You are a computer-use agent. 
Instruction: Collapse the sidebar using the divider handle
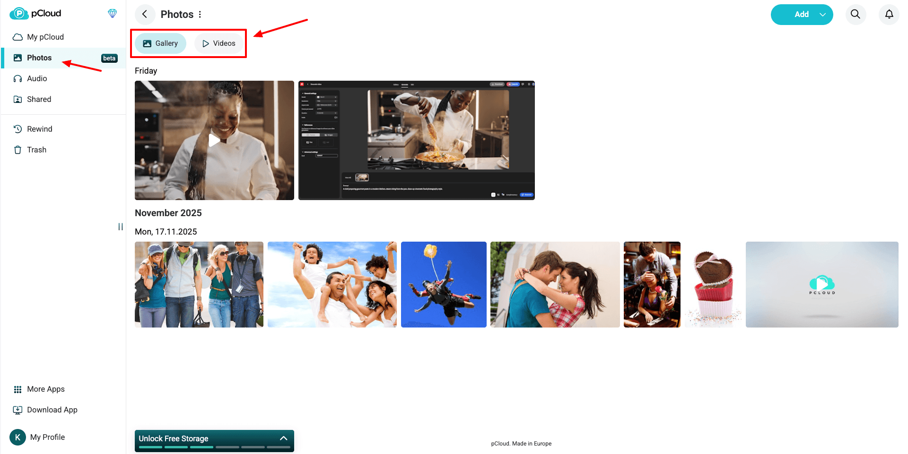tap(121, 227)
